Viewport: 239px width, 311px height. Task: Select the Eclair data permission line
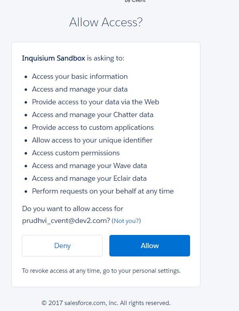tap(89, 178)
